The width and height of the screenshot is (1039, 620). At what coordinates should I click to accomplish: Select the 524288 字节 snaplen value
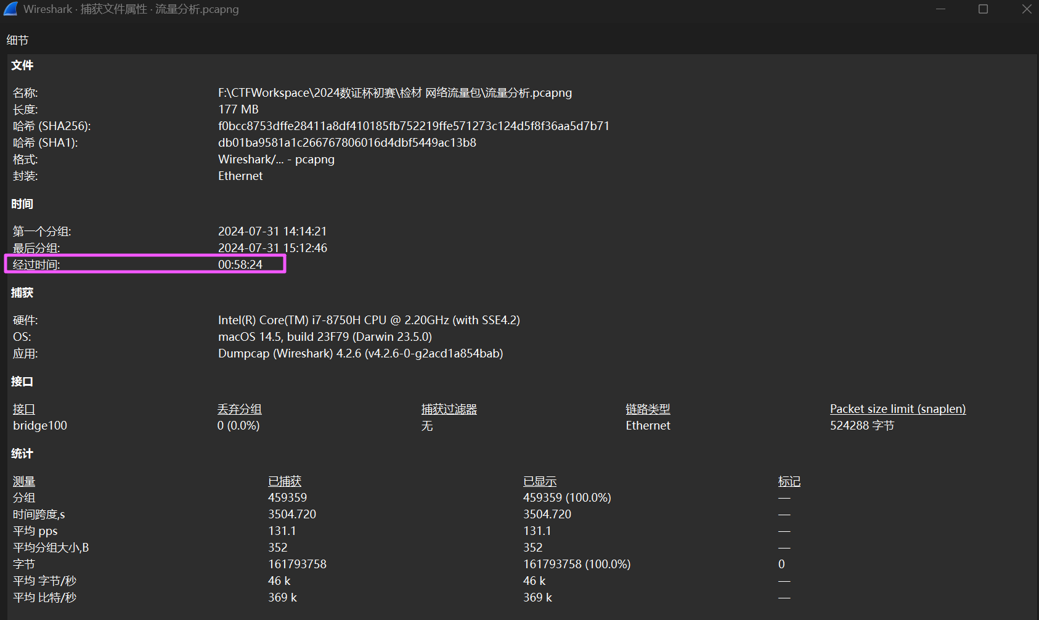tap(862, 425)
